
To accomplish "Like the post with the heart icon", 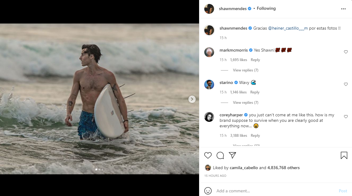I will coord(208,155).
